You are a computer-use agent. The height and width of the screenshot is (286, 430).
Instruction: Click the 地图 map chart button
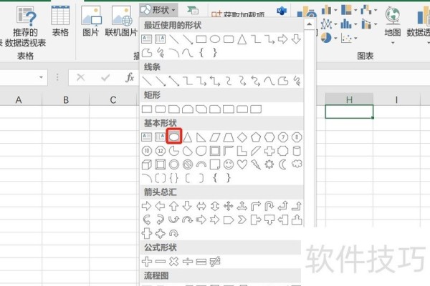tap(393, 24)
